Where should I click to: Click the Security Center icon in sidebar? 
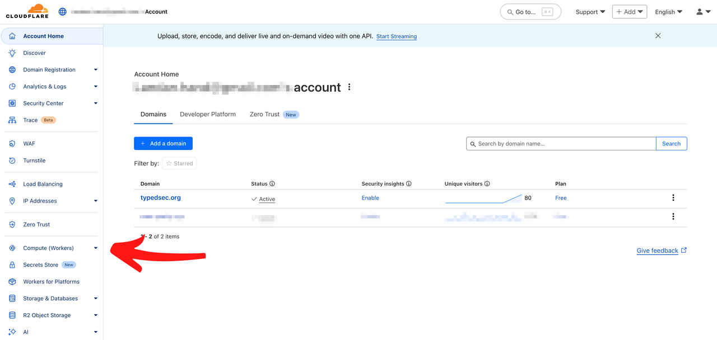pos(12,103)
